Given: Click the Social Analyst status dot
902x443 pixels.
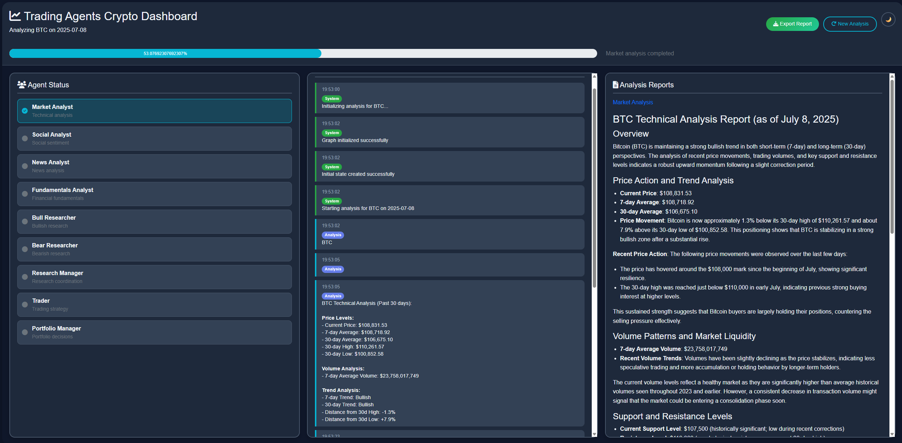Looking at the screenshot, I should pyautogui.click(x=25, y=138).
